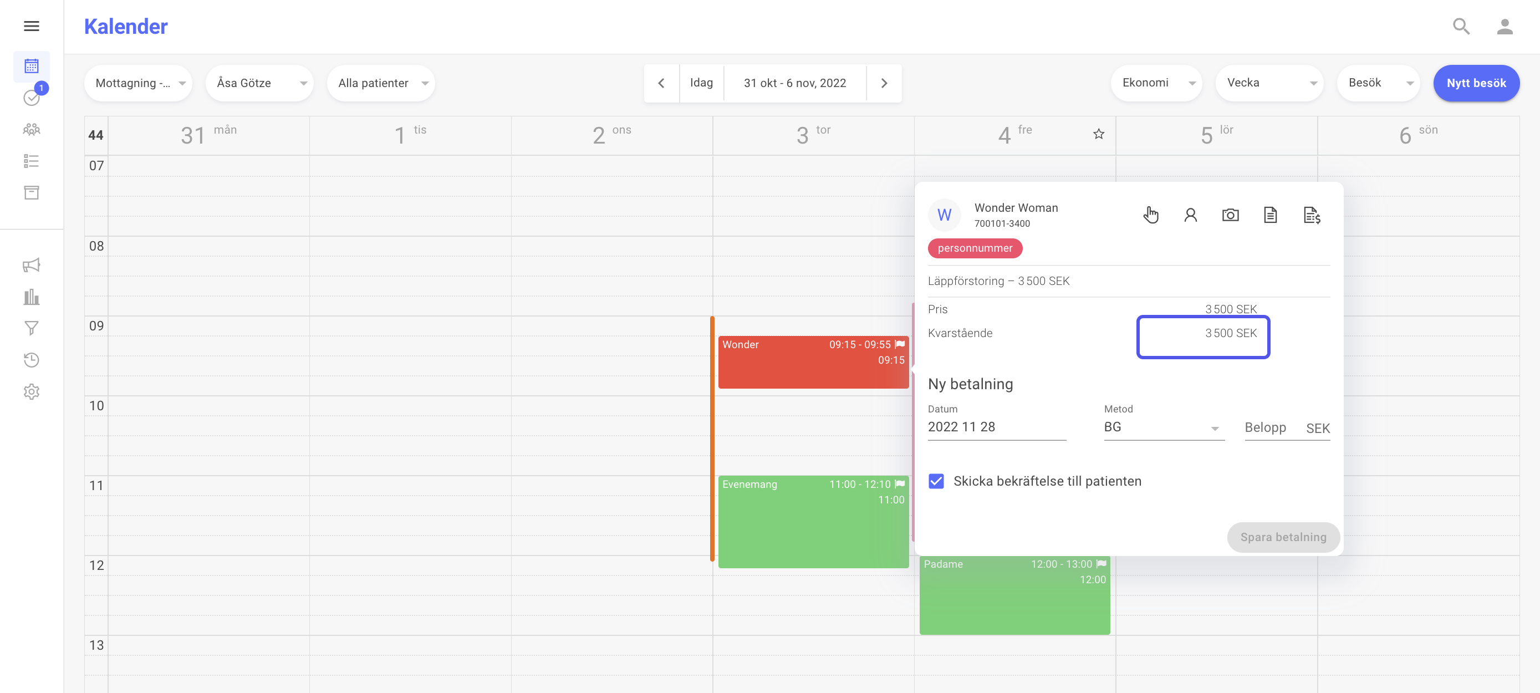Viewport: 1540px width, 693px height.
Task: Select Thursday 3 column header
Action: (813, 135)
